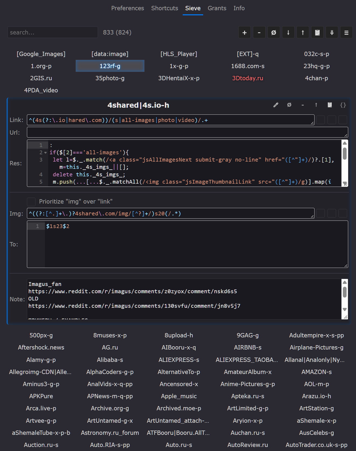Select the 123rf-g sieve rule
The height and width of the screenshot is (451, 356).
[x=110, y=66]
